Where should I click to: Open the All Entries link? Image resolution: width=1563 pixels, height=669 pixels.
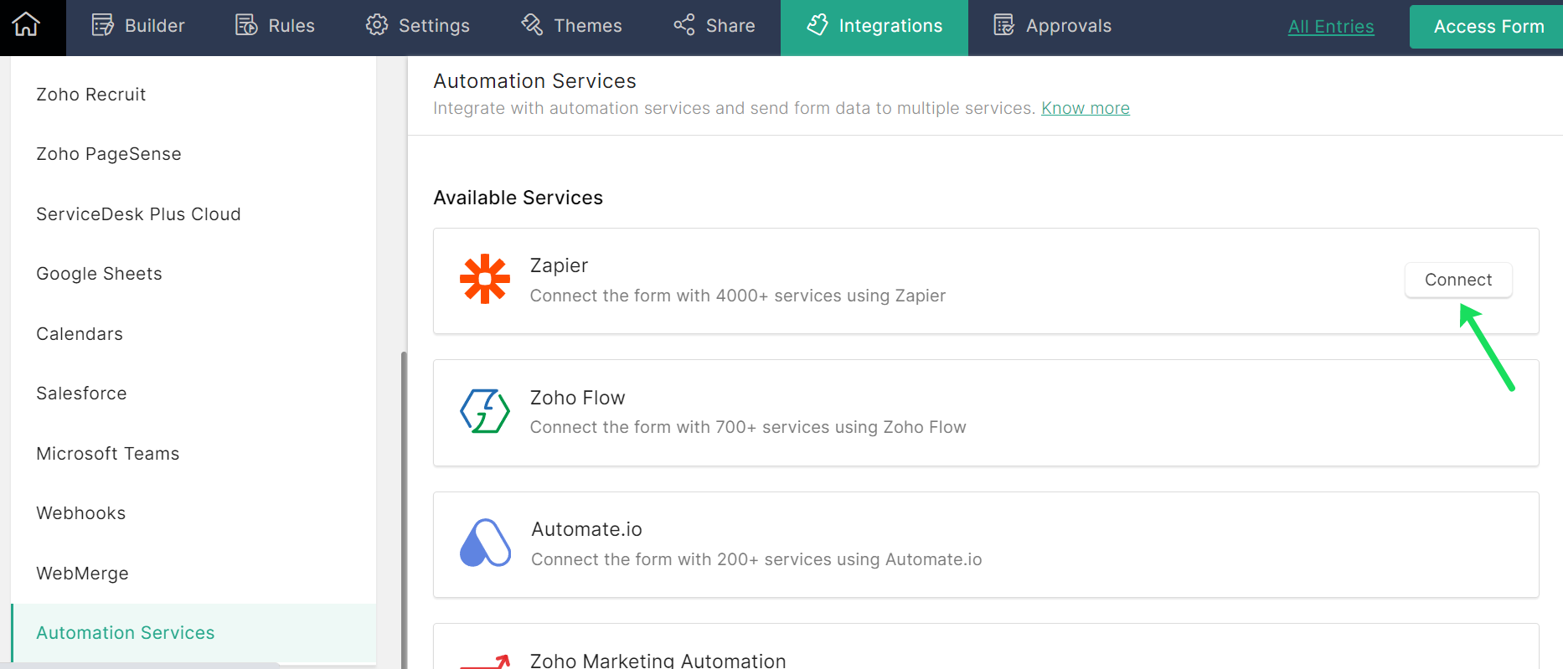[x=1330, y=27]
